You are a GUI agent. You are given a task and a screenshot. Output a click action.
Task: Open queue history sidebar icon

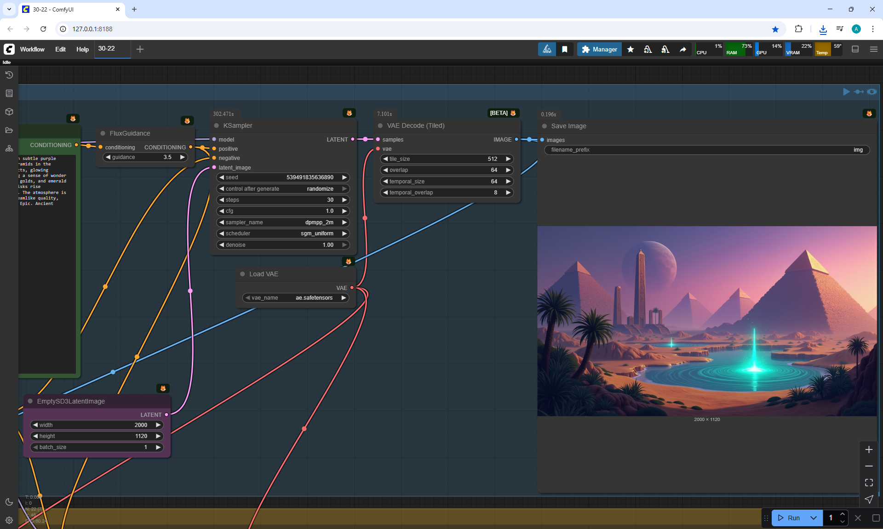(9, 75)
